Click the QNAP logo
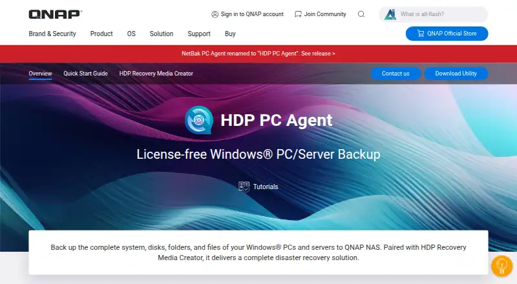This screenshot has height=284, width=517. (55, 14)
